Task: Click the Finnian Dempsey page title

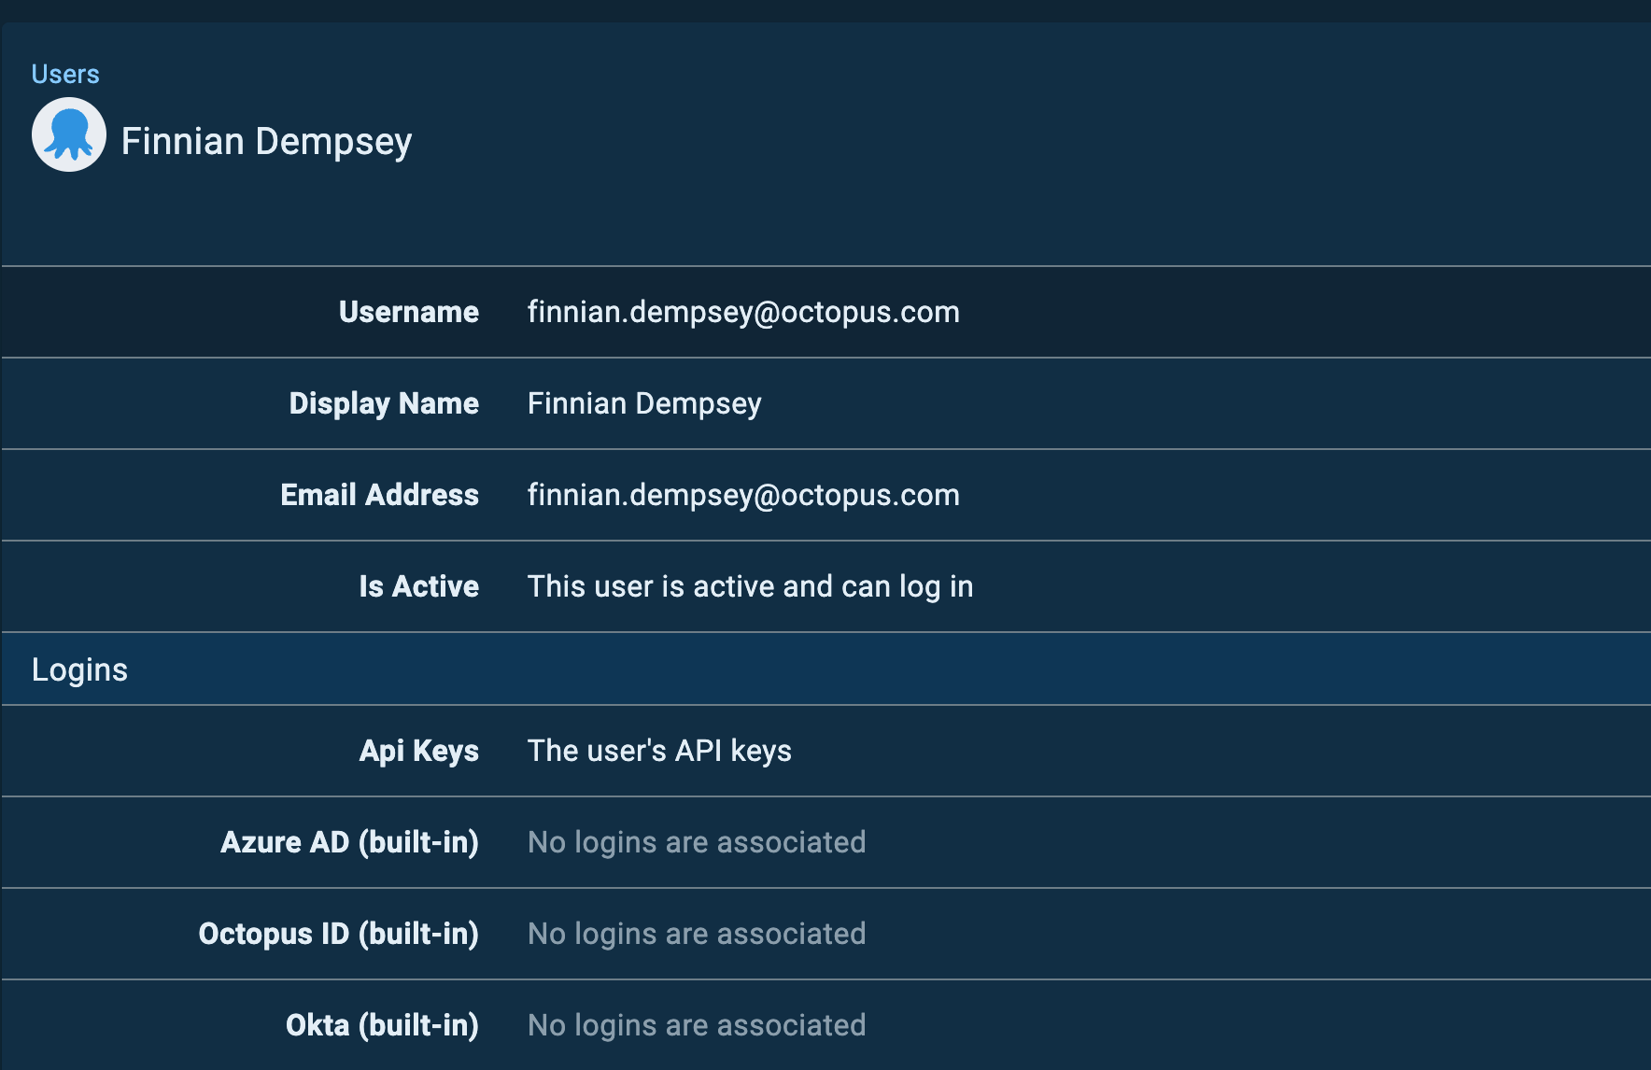Action: pos(268,141)
